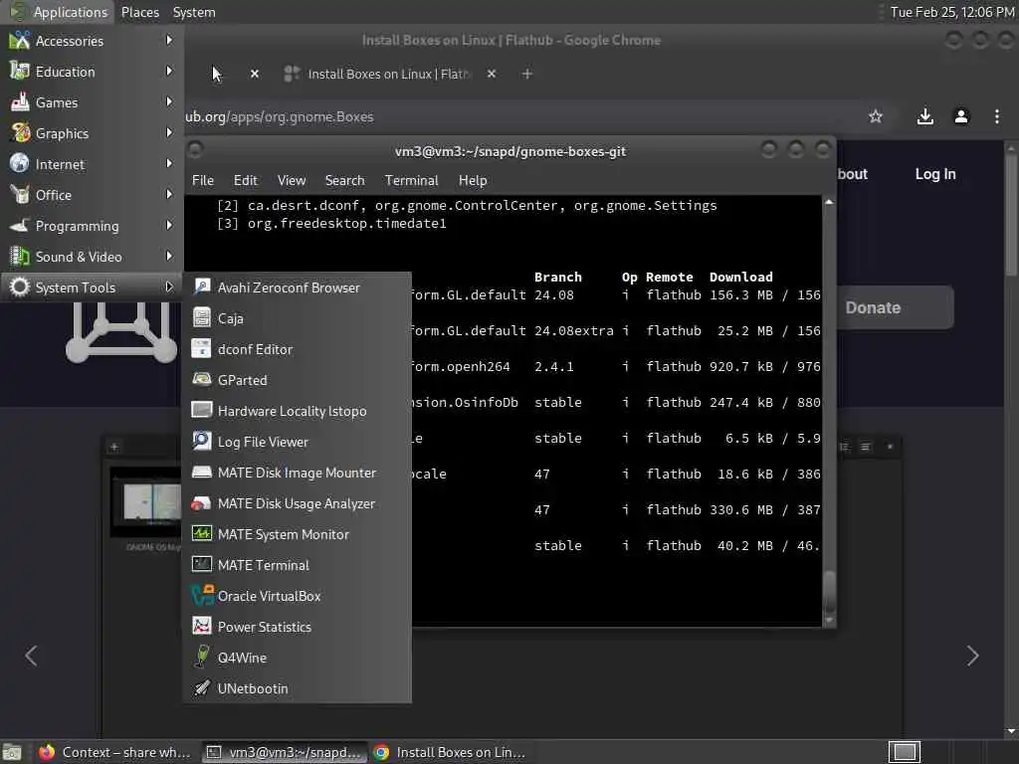Image resolution: width=1019 pixels, height=764 pixels.
Task: Open a new Chrome tab
Action: click(x=527, y=74)
